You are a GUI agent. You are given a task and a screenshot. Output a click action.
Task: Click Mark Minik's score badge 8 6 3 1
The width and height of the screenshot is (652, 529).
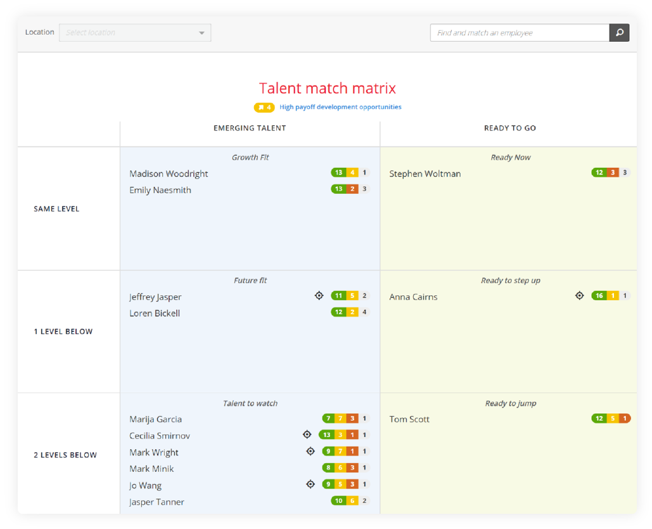pyautogui.click(x=346, y=468)
